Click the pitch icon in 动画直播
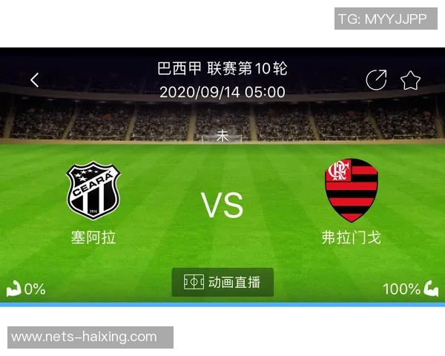The image size is (445, 356). 194,282
